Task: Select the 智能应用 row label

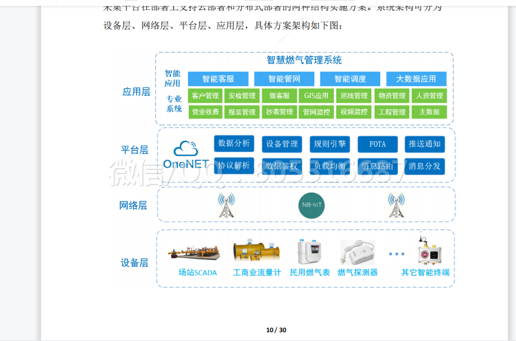Action: tap(172, 79)
